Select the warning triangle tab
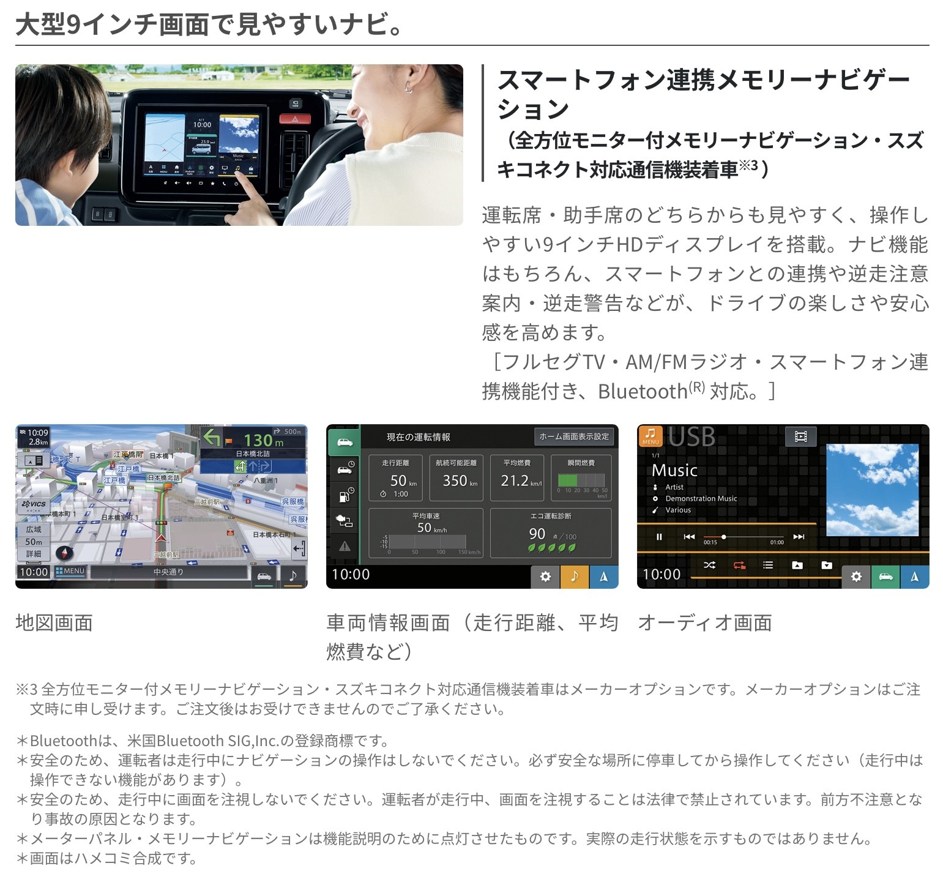The width and height of the screenshot is (943, 882). coord(345,547)
